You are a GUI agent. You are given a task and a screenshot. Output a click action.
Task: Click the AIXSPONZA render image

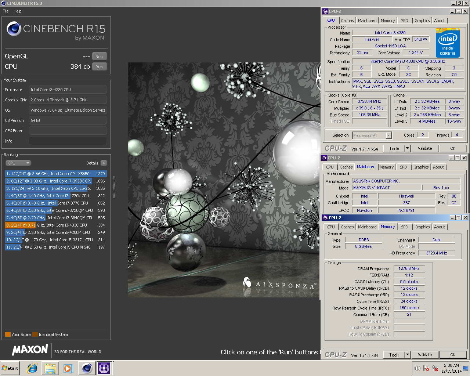[x=224, y=180]
